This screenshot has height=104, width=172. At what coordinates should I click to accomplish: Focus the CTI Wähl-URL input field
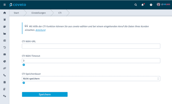[91, 46]
